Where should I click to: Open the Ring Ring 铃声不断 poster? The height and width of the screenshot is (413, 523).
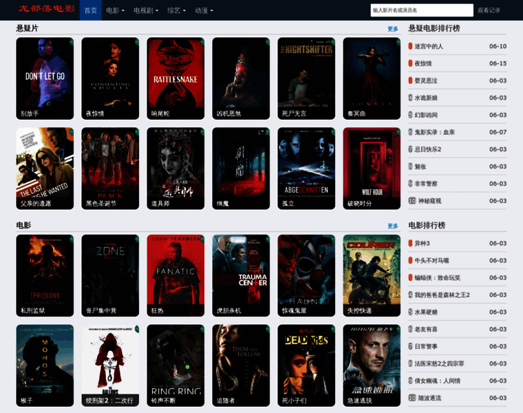coord(175,366)
